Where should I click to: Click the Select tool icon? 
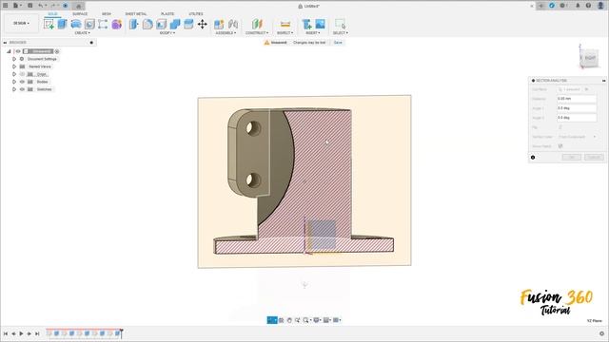[340, 24]
